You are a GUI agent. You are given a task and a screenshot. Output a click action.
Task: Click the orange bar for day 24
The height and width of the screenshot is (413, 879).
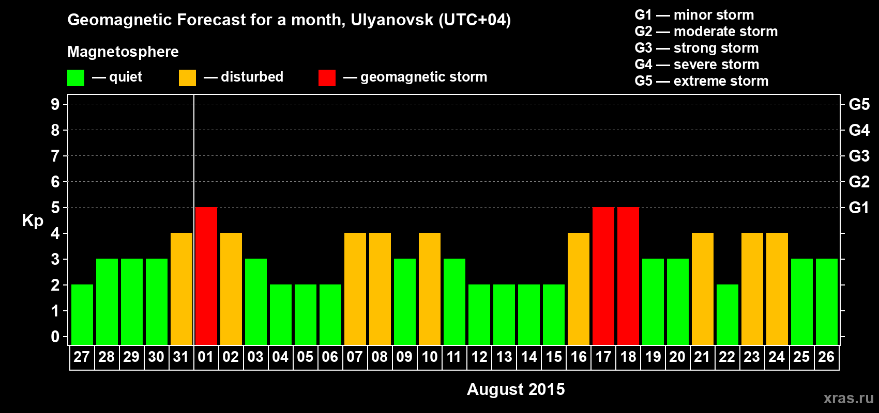(x=777, y=289)
